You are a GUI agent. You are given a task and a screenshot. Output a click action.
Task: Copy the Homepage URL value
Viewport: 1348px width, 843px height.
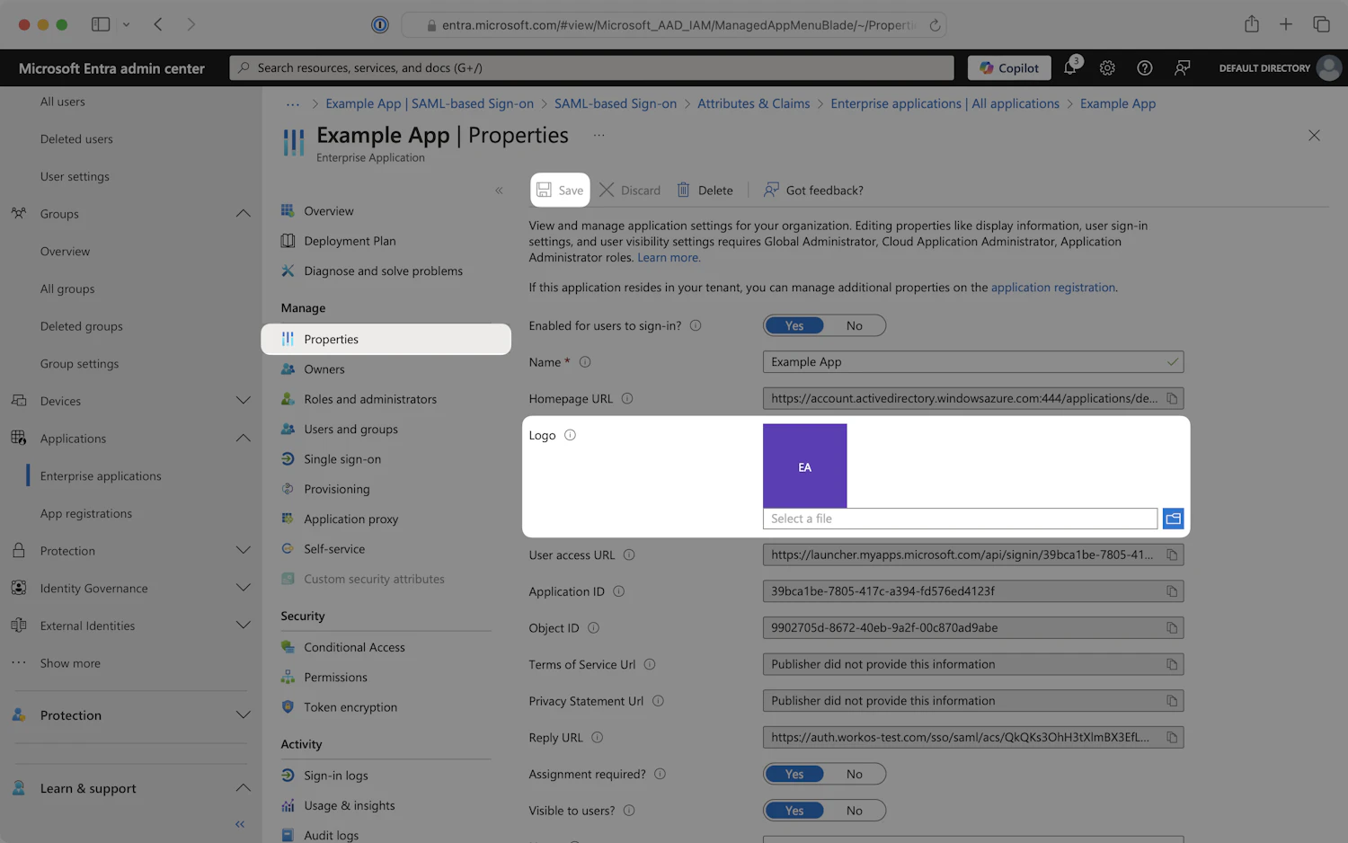pyautogui.click(x=1172, y=398)
